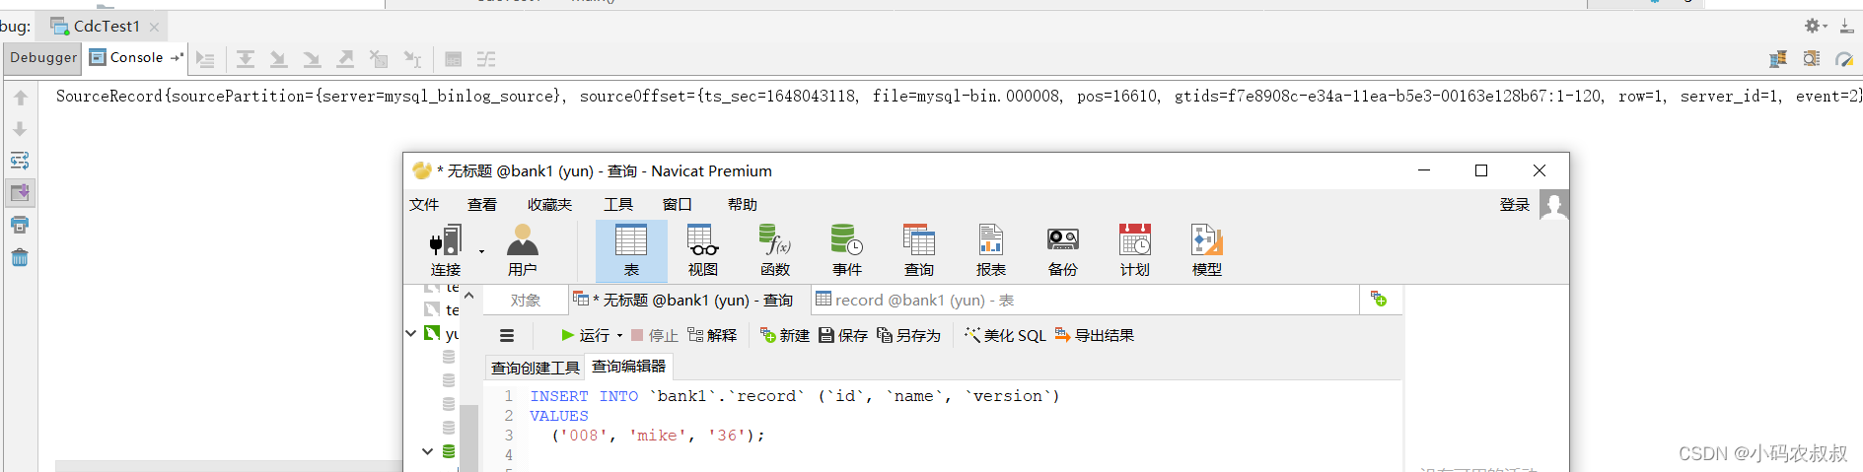Click Show Execution Point in debugger toolbar
Viewport: 1863px width, 472px height.
coord(205,60)
